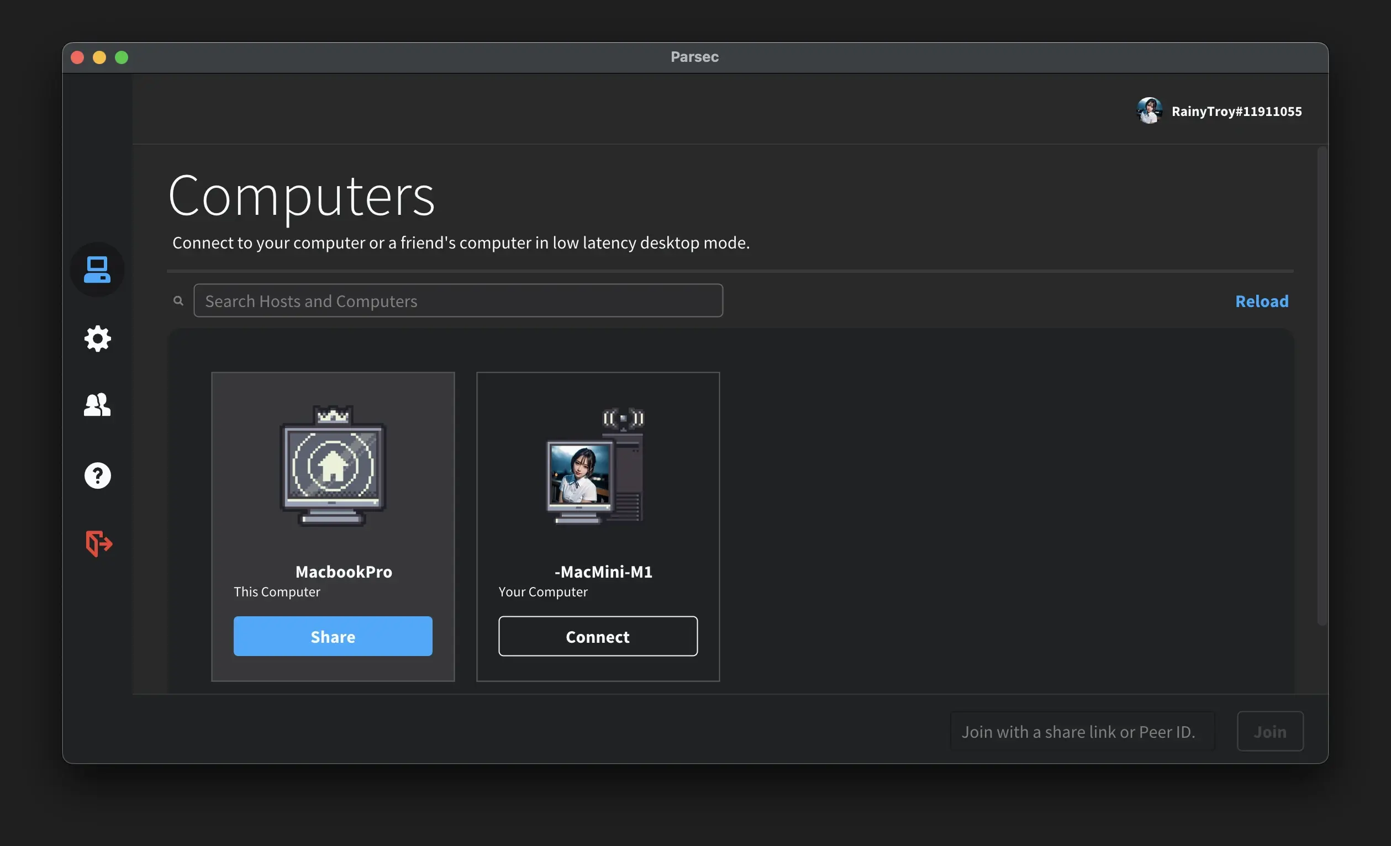This screenshot has width=1391, height=846.
Task: Click the 'This Computer' label
Action: pyautogui.click(x=277, y=591)
